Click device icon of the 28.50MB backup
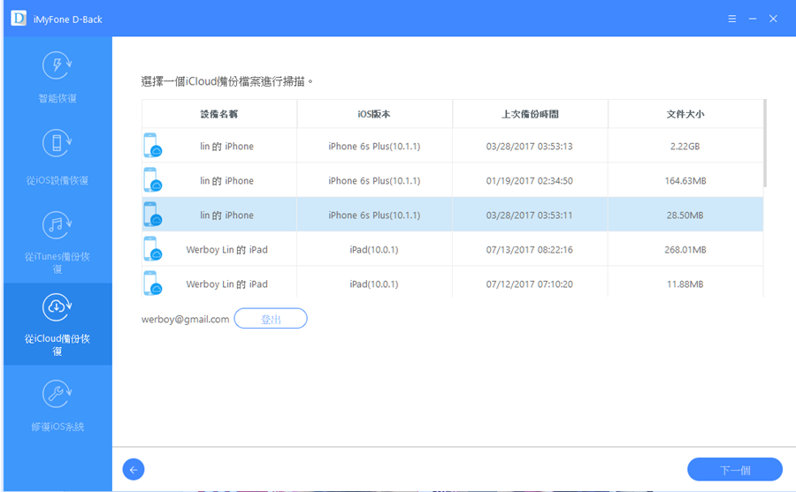This screenshot has height=492, width=796. click(152, 215)
